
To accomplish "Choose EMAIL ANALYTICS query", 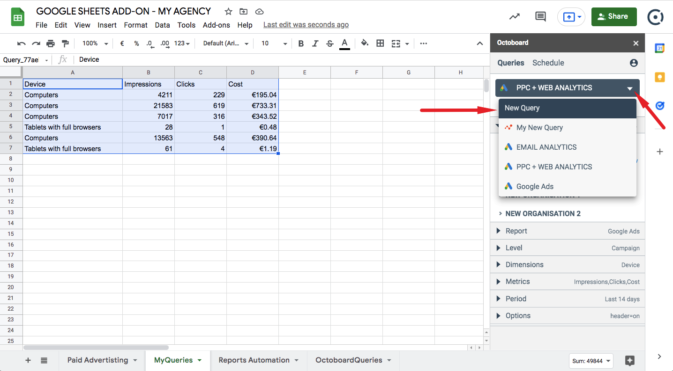I will tap(568, 147).
